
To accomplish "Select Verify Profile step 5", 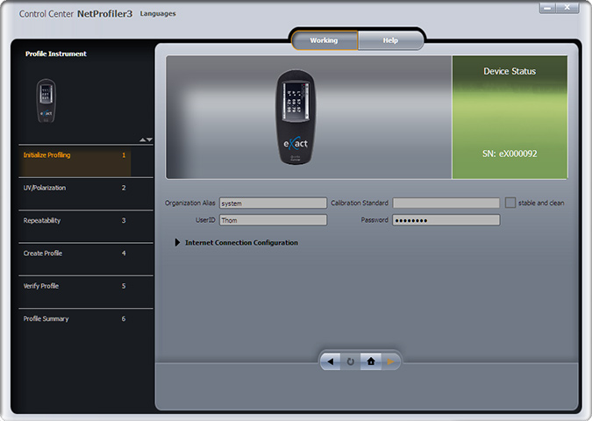I will pos(86,292).
